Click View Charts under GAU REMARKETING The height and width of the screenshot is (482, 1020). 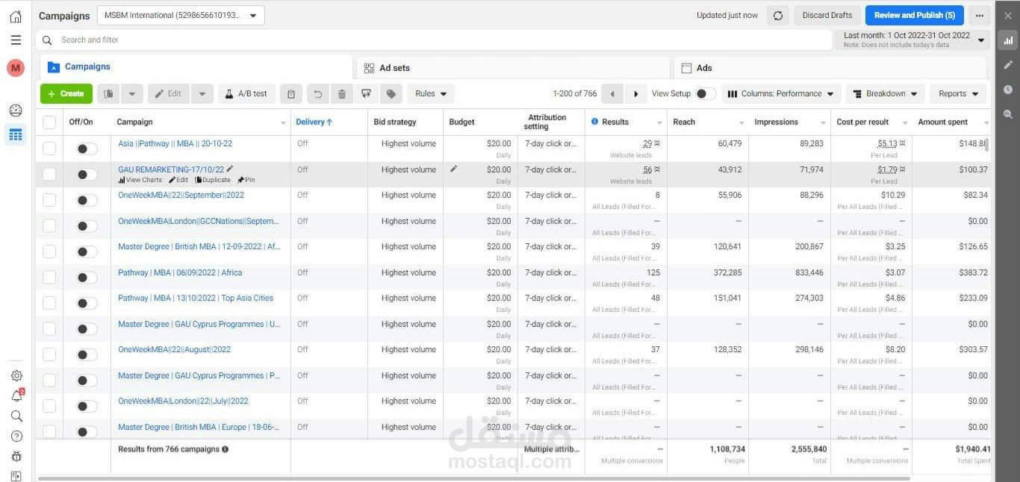pos(140,180)
